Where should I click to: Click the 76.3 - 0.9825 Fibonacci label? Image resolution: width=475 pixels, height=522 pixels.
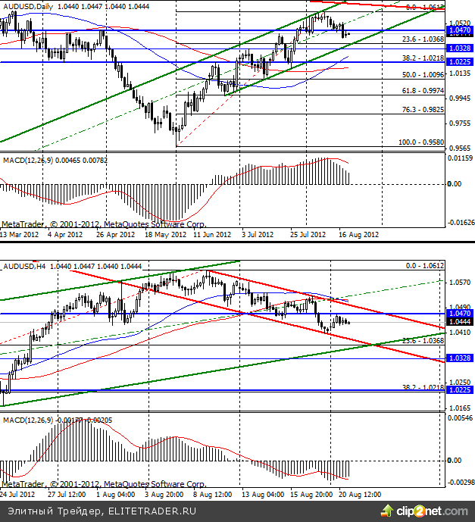(x=422, y=109)
